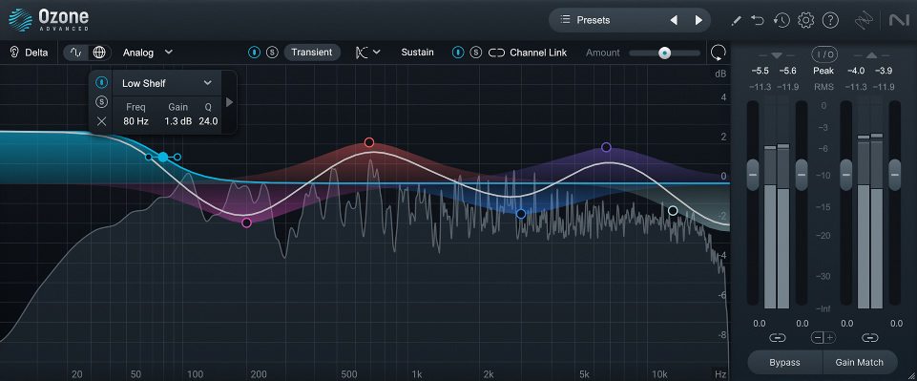Open the history clock icon
This screenshot has height=381, width=917.
pos(782,20)
